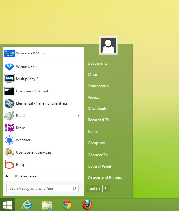Select the 'WindowFX 5' label
Viewport: 179px width, 211px height.
27,67
